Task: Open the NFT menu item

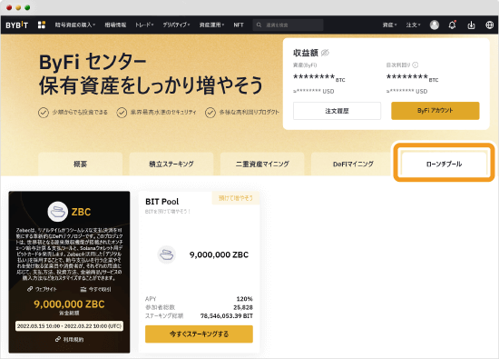Action: (239, 25)
